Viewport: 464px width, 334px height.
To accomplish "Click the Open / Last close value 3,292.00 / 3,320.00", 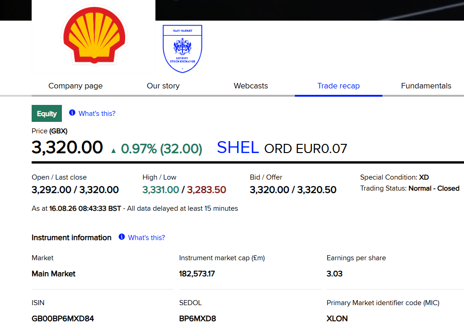I will point(75,190).
